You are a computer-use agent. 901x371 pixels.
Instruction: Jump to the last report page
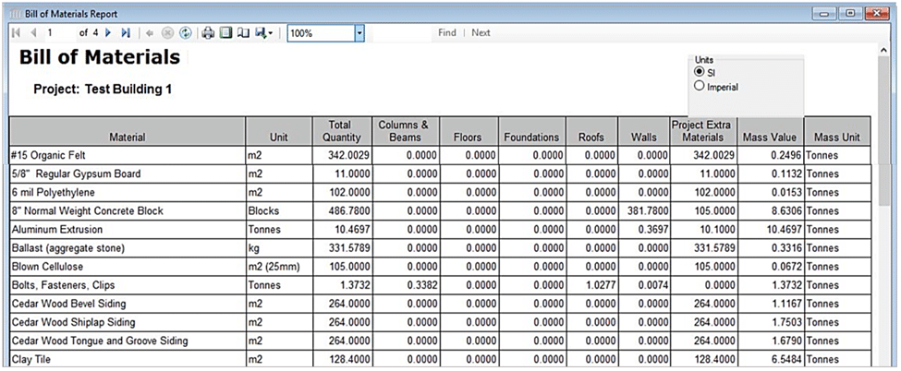click(126, 32)
